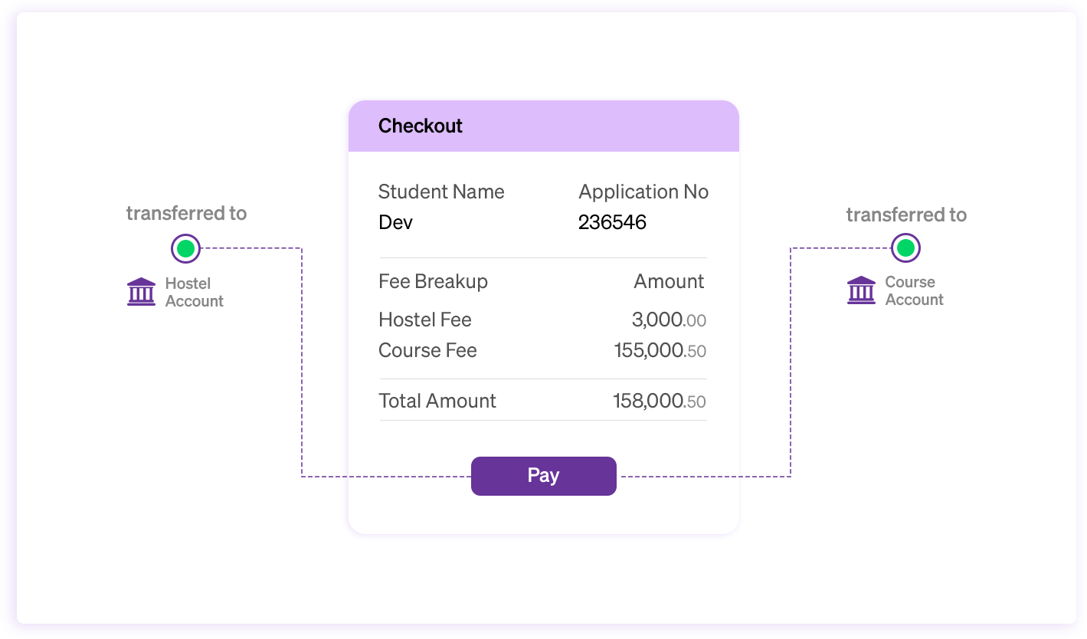Viewport: 1087px width, 639px height.
Task: Select the Hostel Fee row label
Action: click(x=425, y=319)
